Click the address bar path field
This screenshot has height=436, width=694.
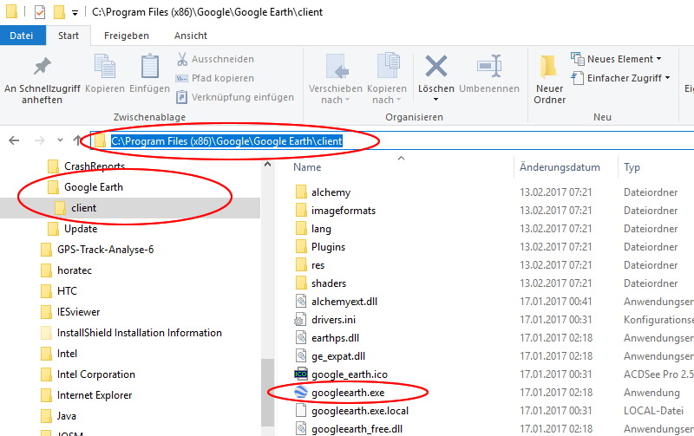pyautogui.click(x=434, y=140)
